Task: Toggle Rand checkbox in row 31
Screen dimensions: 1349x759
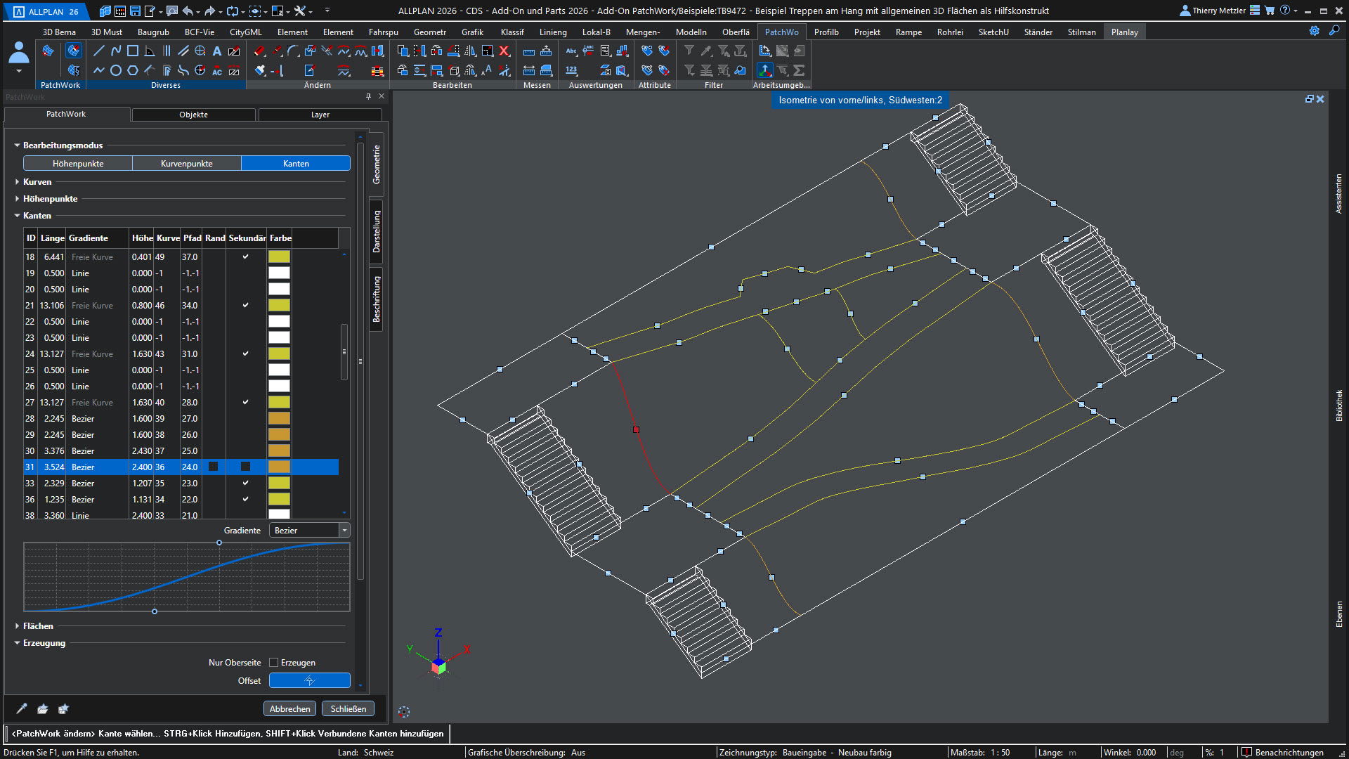Action: pyautogui.click(x=214, y=467)
